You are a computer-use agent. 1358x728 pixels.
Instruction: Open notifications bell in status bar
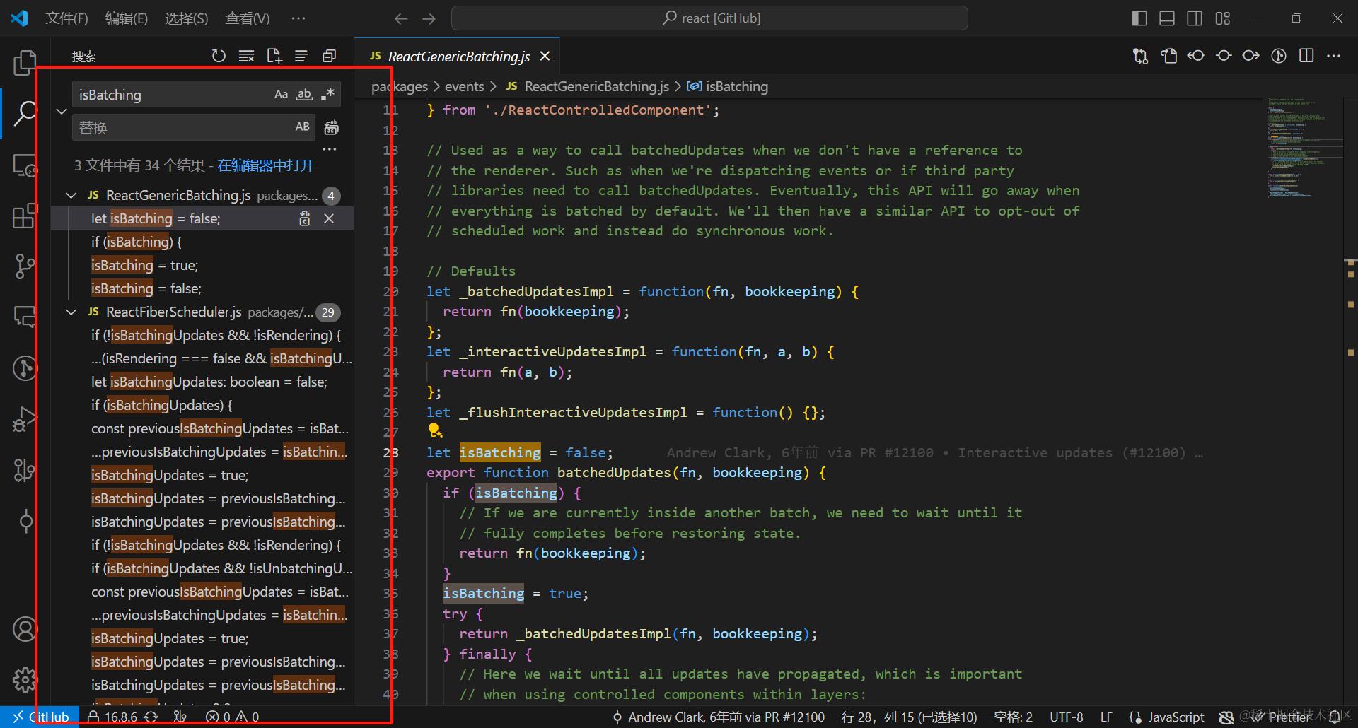(1335, 717)
